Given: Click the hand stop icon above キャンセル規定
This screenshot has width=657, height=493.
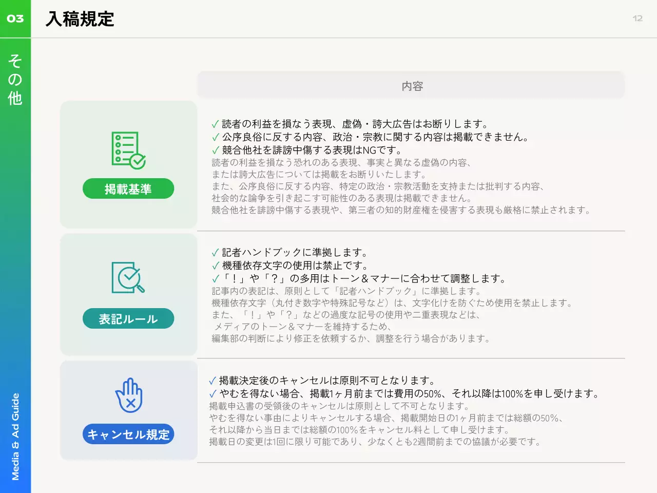Looking at the screenshot, I should pyautogui.click(x=129, y=395).
